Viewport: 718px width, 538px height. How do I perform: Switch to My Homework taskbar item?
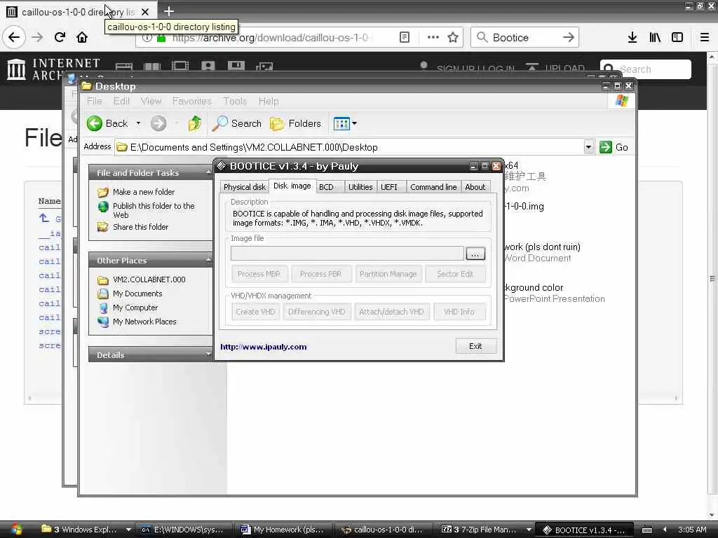[x=283, y=530]
